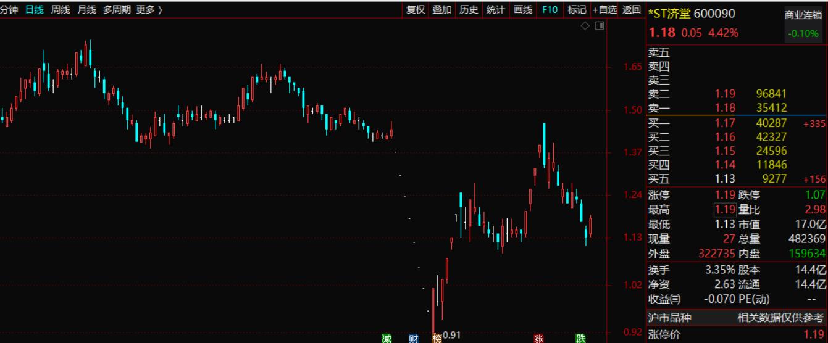This screenshot has height=343, width=828.
Task: Select the 卖一 ask price 1.18
Action: point(726,108)
